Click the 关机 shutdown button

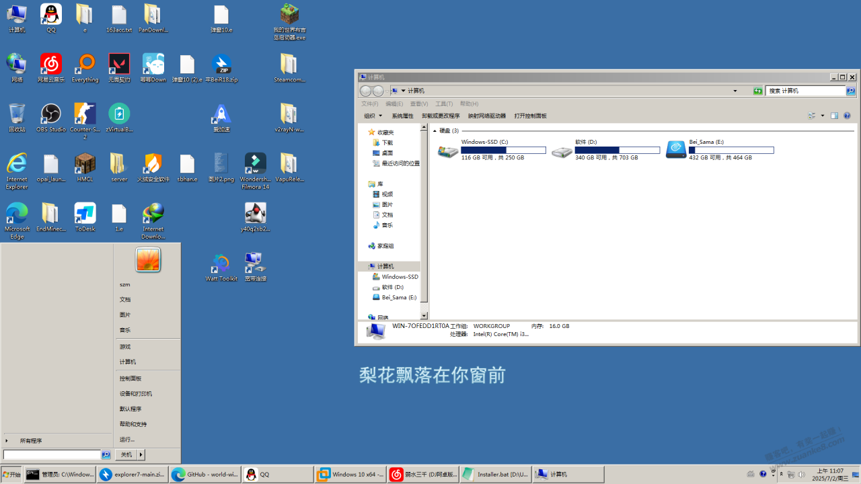[126, 455]
